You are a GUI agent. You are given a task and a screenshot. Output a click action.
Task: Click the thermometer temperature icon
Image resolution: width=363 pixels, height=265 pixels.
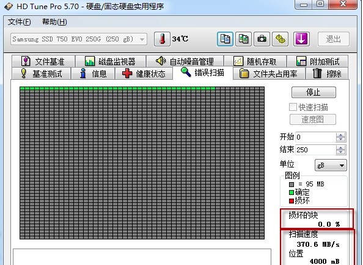(162, 39)
